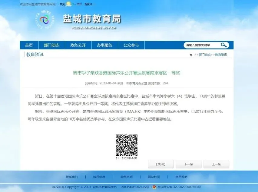Click the share QR code image
258x192 pixels.
click(127, 145)
